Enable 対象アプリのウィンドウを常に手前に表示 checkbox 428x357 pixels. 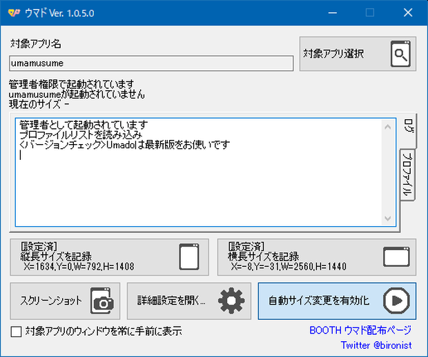click(16, 331)
